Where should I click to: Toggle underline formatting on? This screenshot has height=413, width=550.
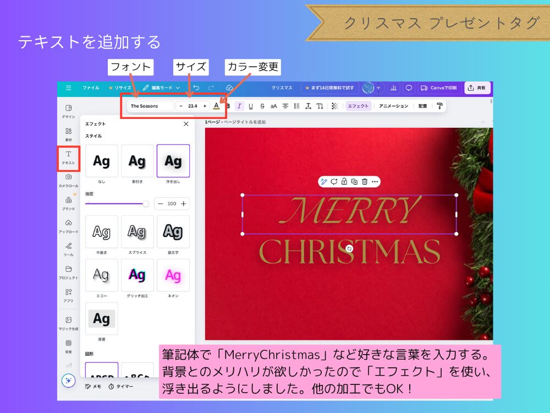tap(250, 106)
